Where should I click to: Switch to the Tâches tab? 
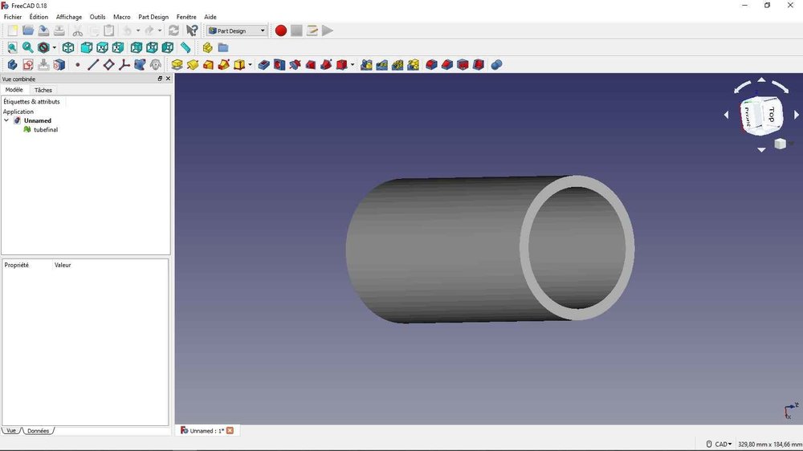43,90
